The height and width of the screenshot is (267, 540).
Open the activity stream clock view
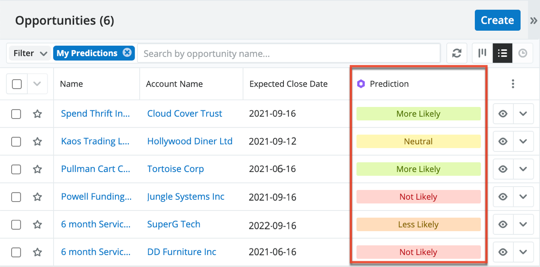pos(523,53)
